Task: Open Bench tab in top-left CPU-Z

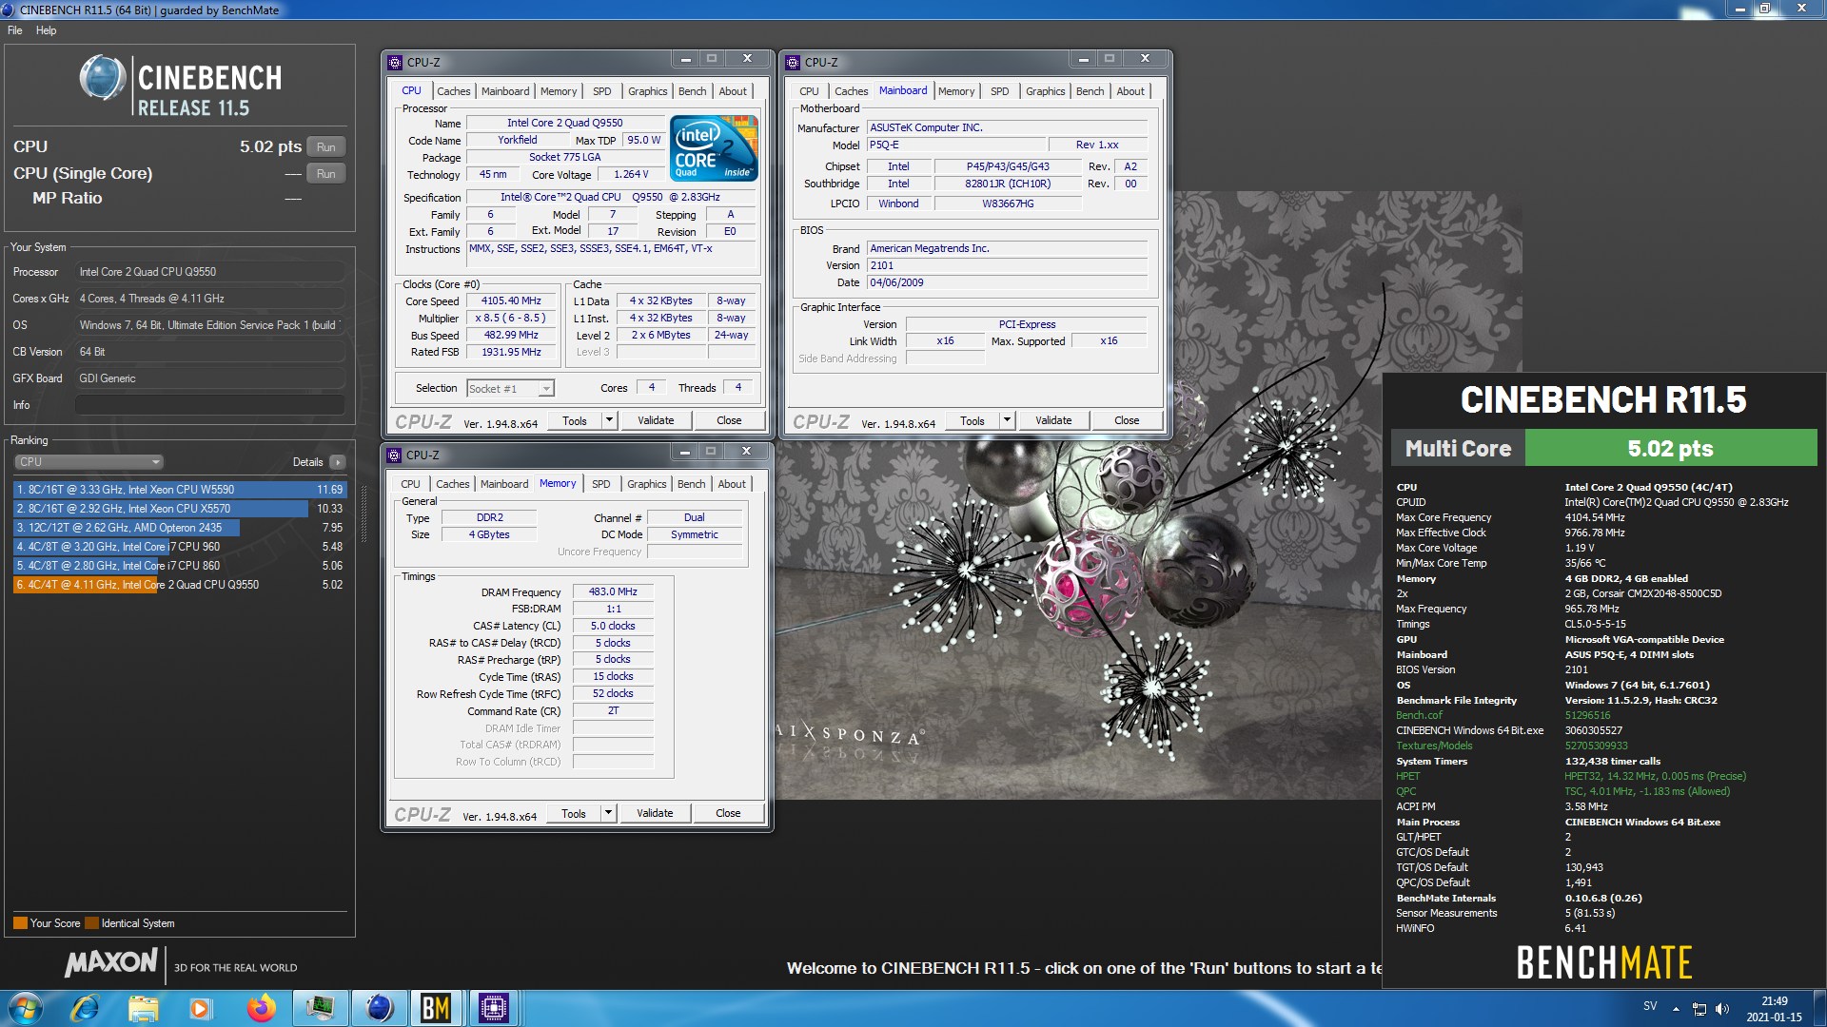Action: click(x=692, y=91)
